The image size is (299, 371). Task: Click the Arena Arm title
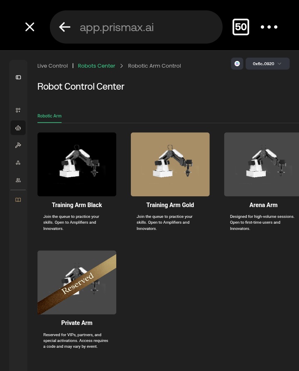coord(263,205)
